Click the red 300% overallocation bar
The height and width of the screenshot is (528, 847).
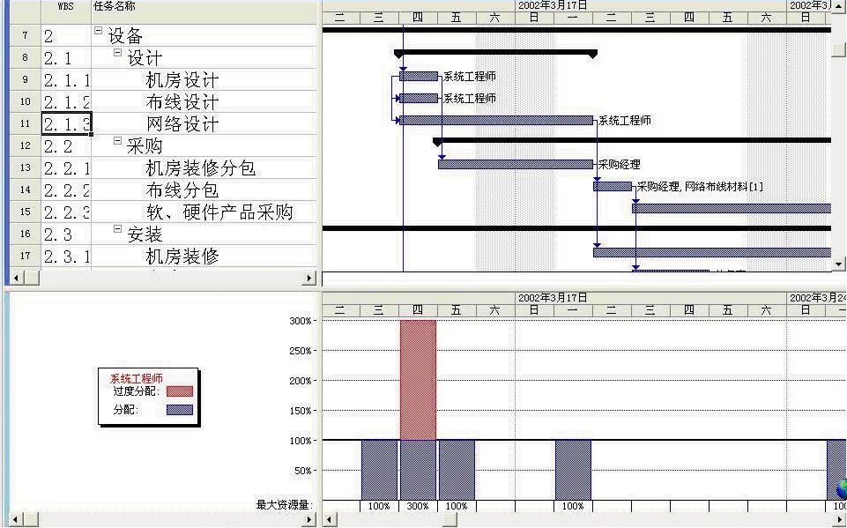tap(418, 379)
